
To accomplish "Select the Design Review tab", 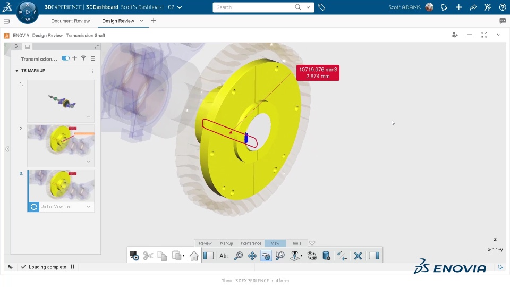I will click(x=118, y=21).
